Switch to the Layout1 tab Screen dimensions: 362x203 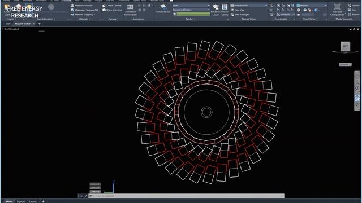21,201
